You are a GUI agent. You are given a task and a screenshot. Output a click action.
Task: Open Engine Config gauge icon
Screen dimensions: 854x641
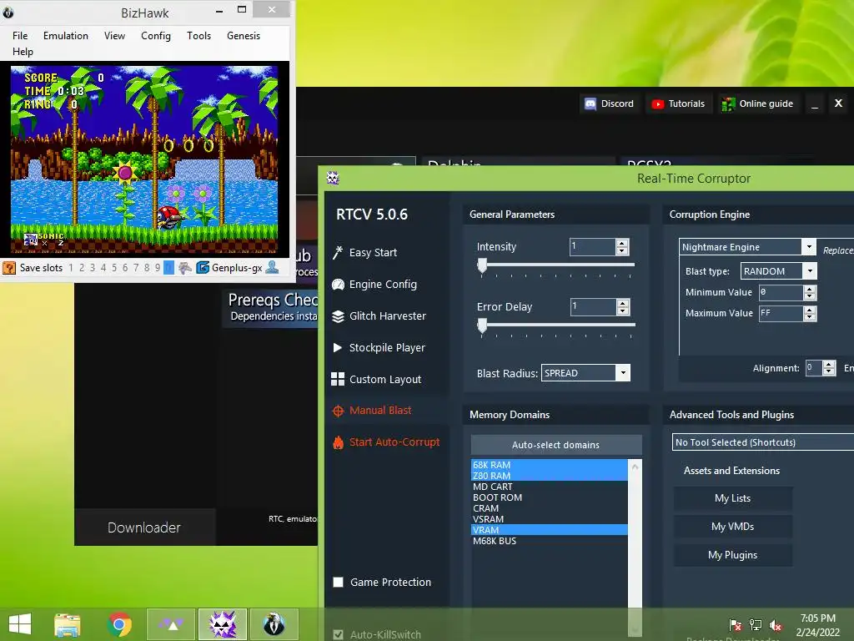338,284
